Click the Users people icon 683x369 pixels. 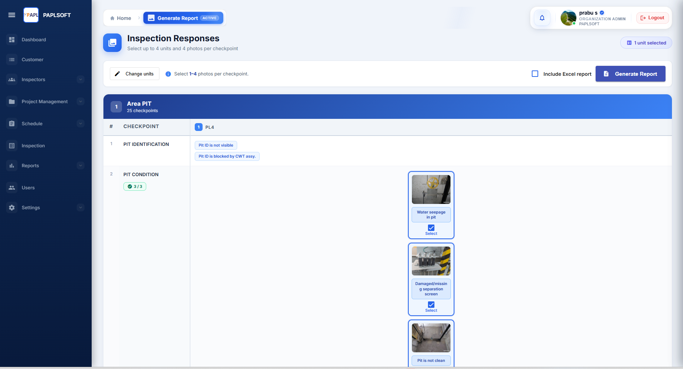pyautogui.click(x=12, y=188)
